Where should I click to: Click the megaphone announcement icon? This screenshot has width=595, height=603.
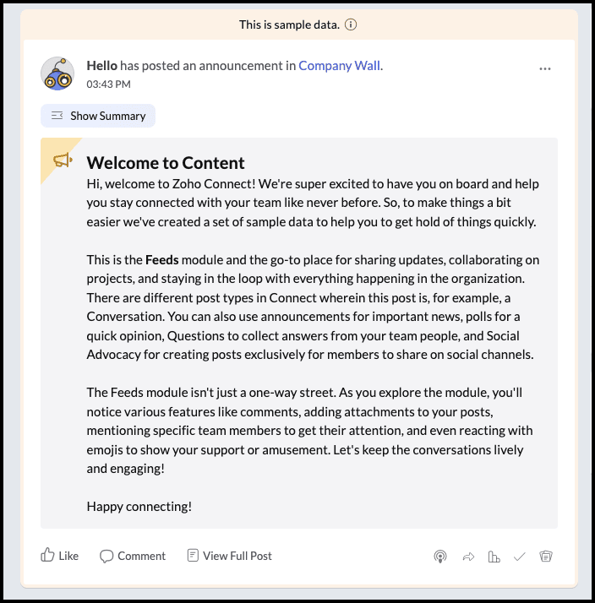[x=63, y=160]
